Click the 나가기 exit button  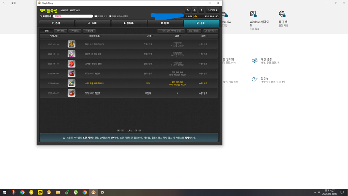(x=213, y=10)
